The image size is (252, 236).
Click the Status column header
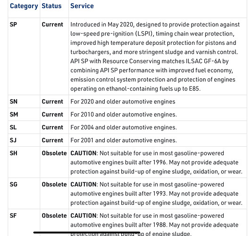click(x=51, y=6)
